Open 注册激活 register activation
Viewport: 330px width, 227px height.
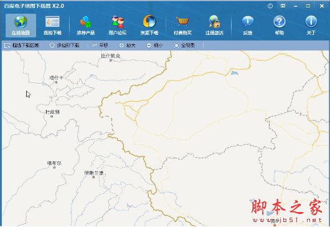[214, 26]
